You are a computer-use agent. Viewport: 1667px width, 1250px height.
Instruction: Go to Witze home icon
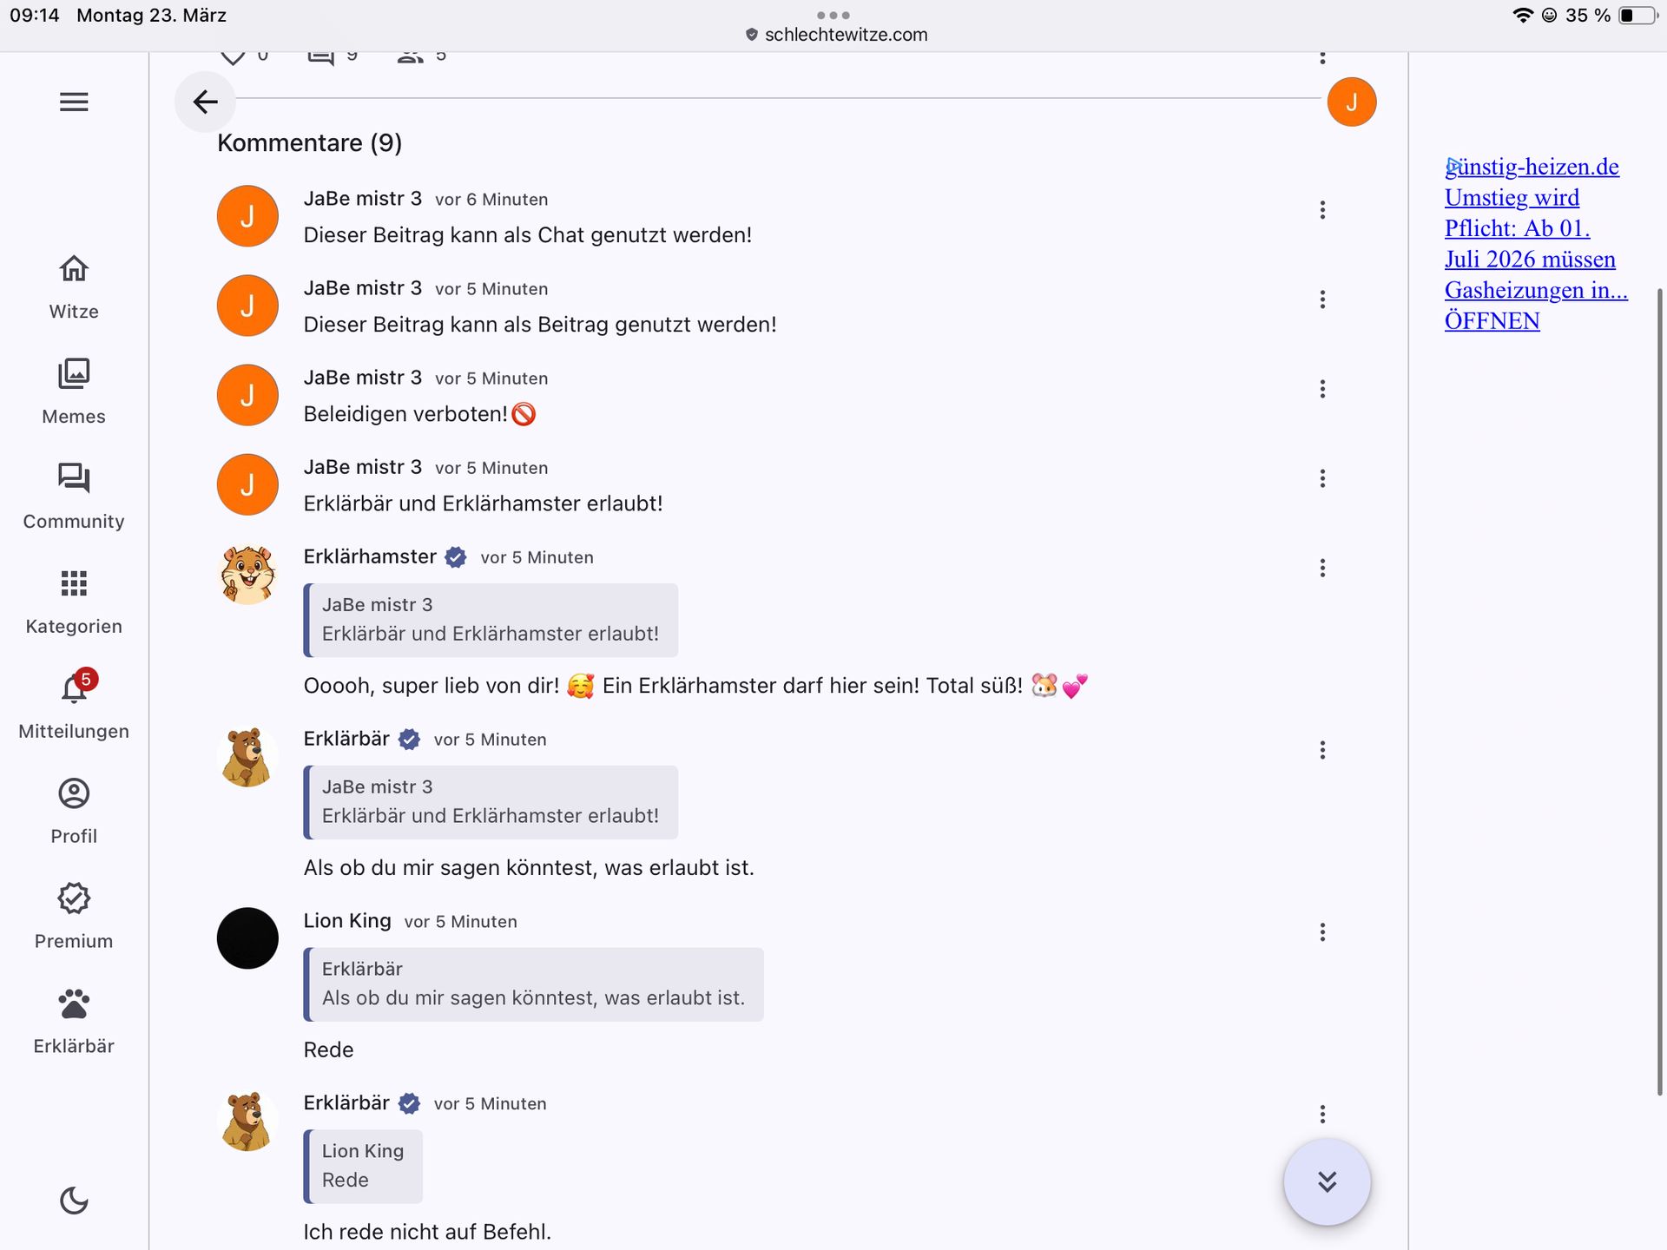(x=74, y=268)
